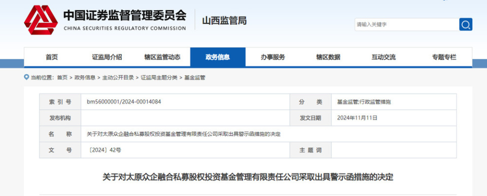The image size is (487, 196).
Task: Click the 分类 label cell
Action: point(310,102)
